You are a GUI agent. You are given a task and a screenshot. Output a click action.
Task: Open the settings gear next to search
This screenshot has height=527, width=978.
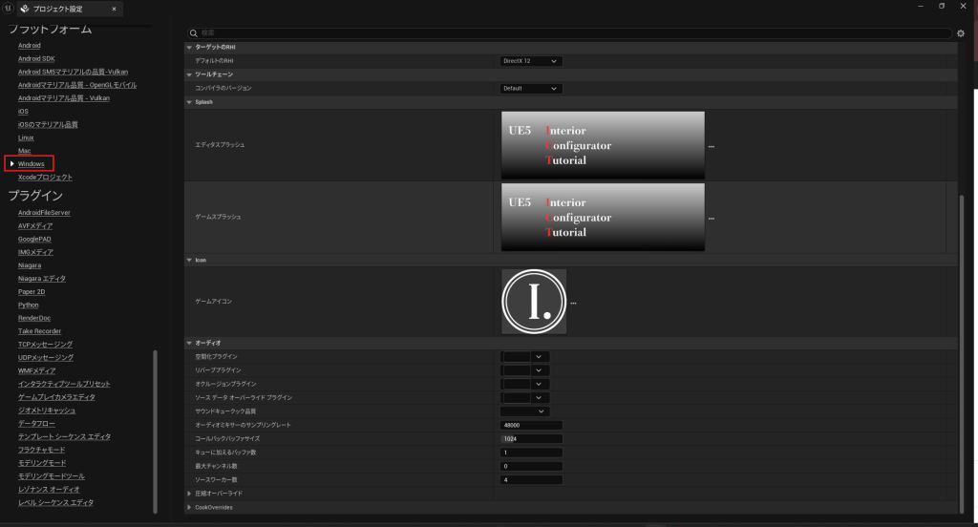point(960,33)
